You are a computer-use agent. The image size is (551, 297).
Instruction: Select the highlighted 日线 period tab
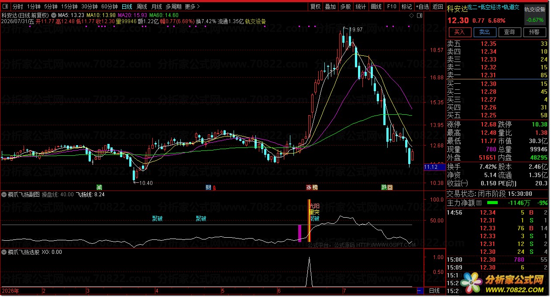[x=127, y=7]
